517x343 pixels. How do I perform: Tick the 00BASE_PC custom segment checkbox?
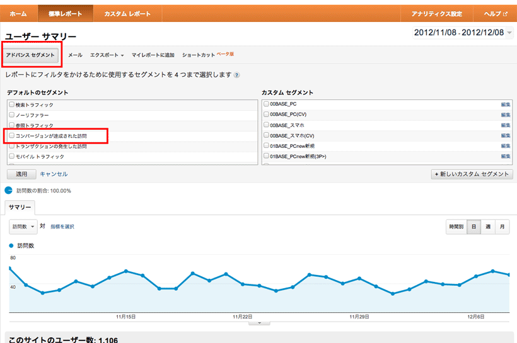pyautogui.click(x=266, y=104)
